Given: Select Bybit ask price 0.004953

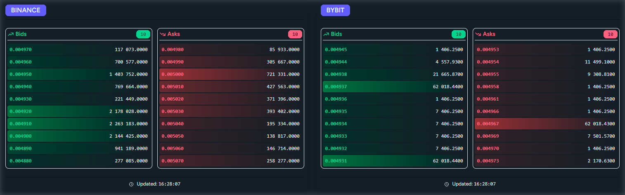Looking at the screenshot, I should [488, 49].
